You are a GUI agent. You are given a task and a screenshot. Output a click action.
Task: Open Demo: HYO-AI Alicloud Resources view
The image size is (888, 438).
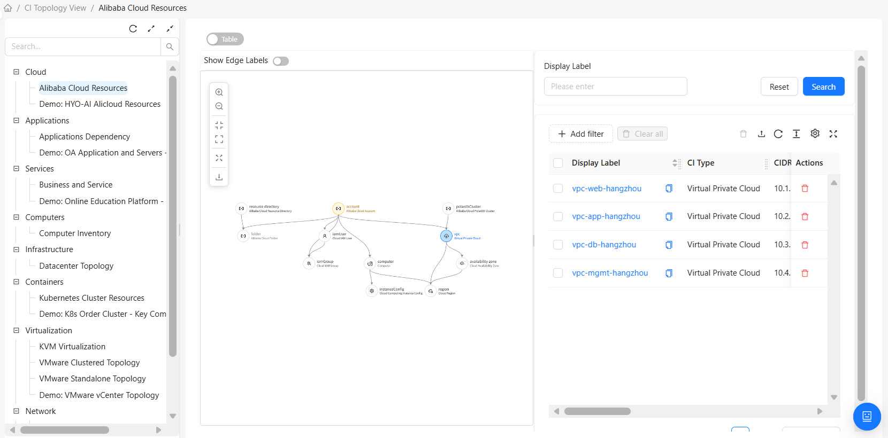point(100,104)
